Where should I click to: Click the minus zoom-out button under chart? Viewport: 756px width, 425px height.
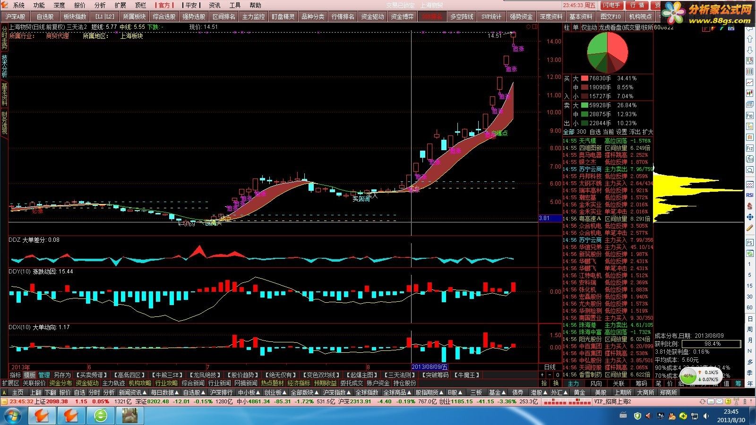[550, 375]
